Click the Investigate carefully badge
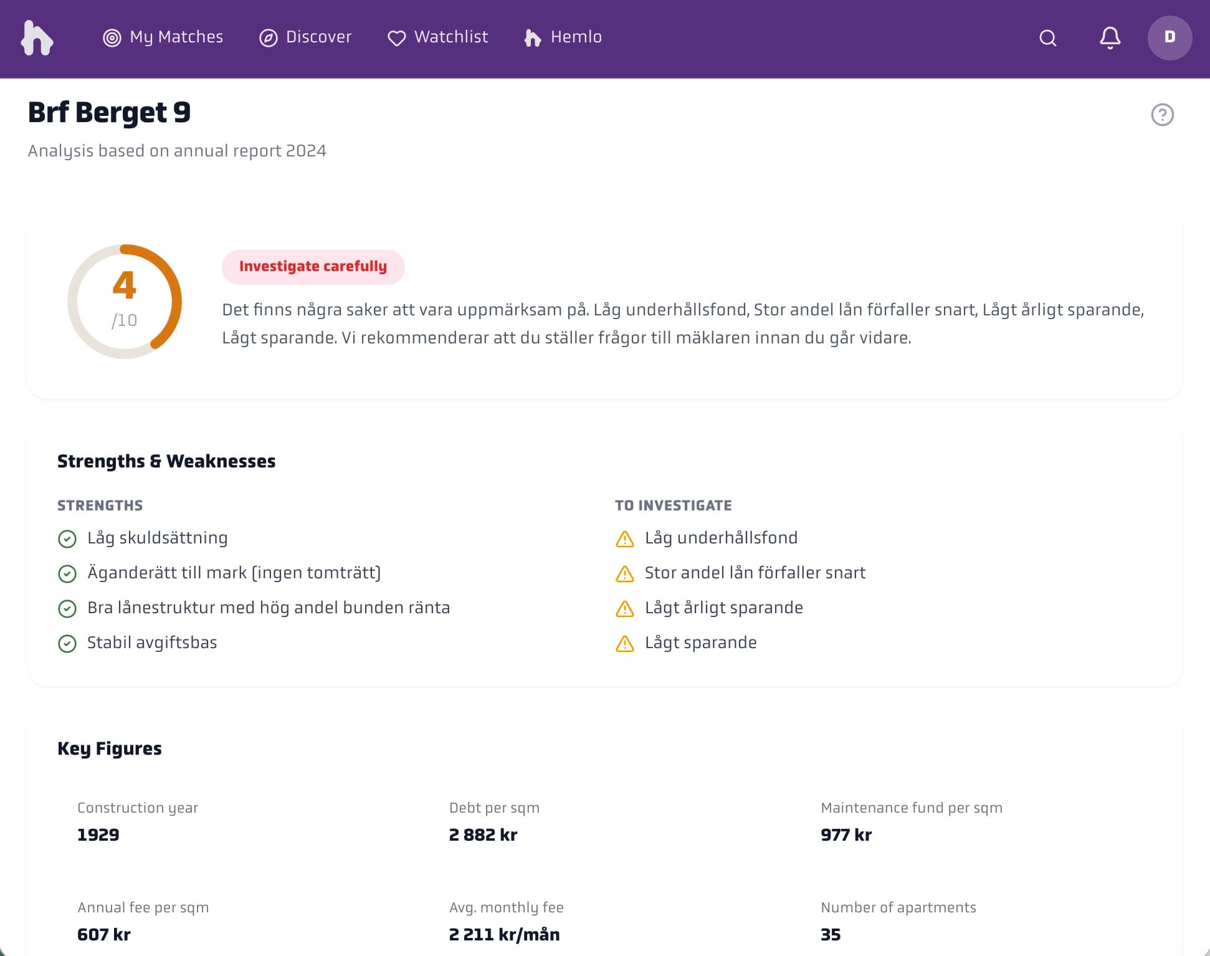 313,267
